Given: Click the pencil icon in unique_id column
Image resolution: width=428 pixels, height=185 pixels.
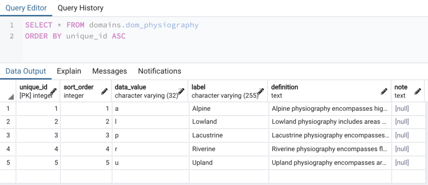Looking at the screenshot, I should point(53,91).
